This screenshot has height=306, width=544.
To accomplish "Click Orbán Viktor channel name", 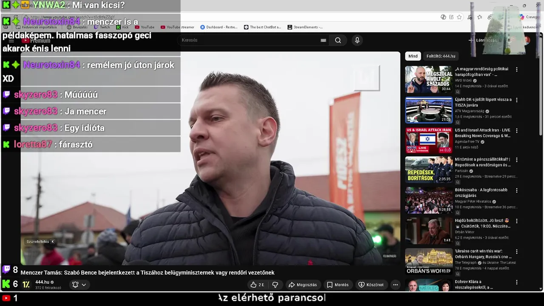I will coord(464,232).
